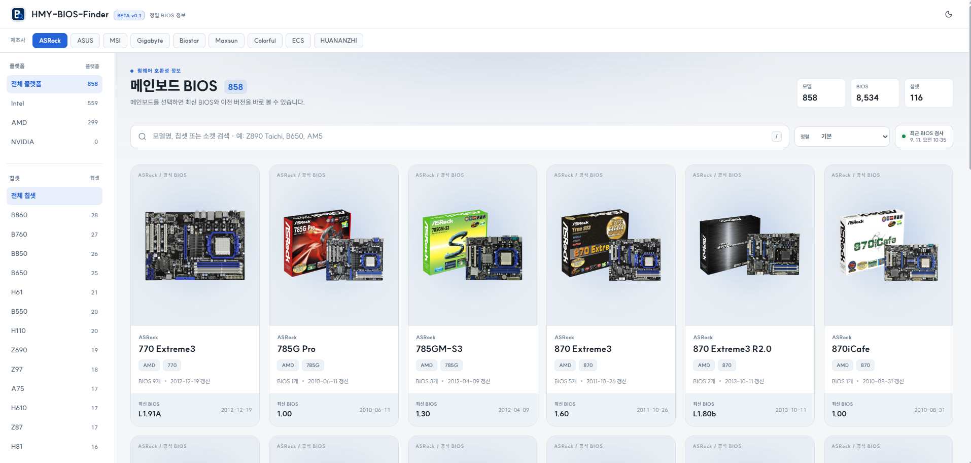
Task: Open the sort order dropdown
Action: click(842, 137)
